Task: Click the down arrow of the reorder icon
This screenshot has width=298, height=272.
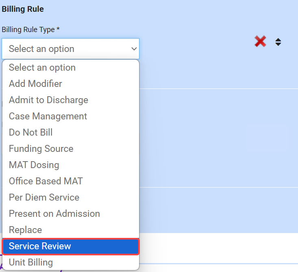Action: pos(278,44)
